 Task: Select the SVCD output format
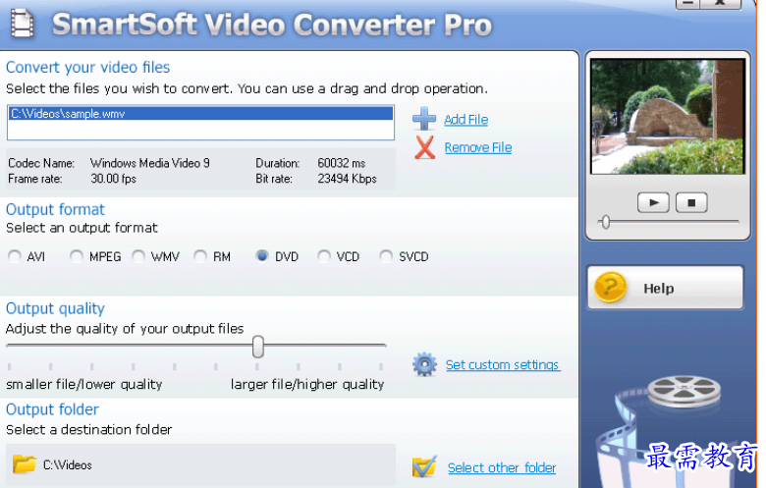(x=386, y=256)
